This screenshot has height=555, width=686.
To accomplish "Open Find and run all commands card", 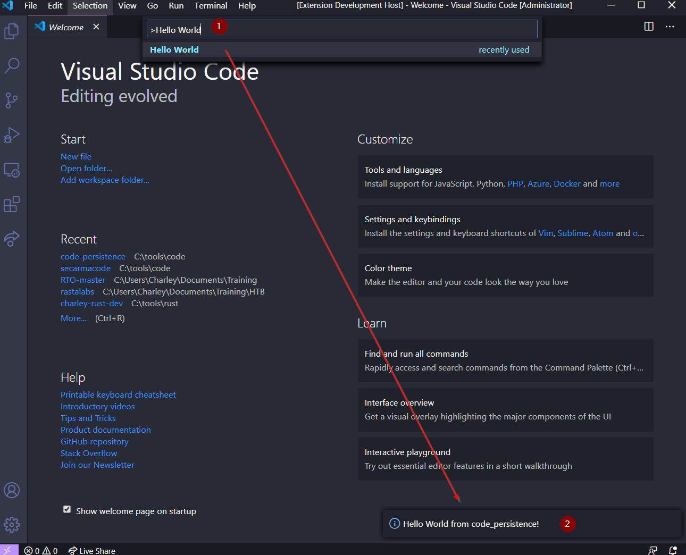I will point(506,361).
